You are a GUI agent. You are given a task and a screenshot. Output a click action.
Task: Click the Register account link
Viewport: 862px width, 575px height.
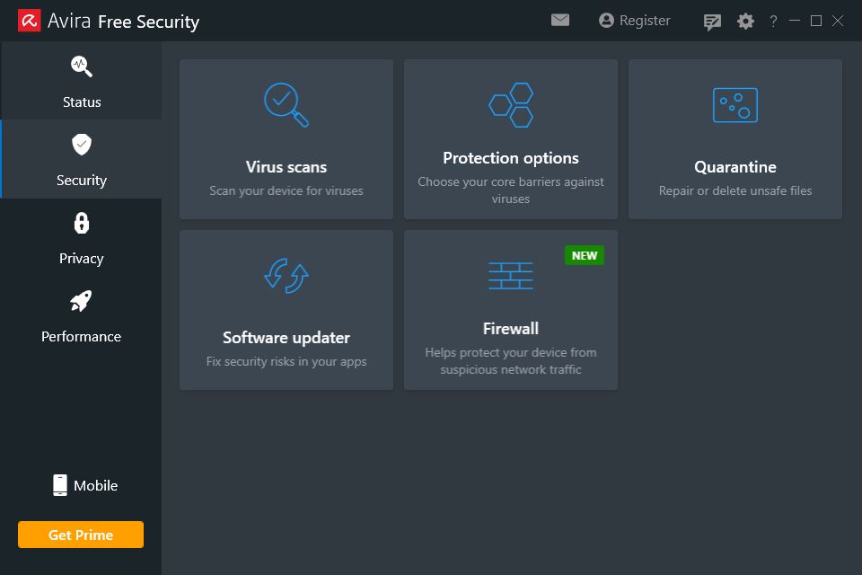[x=635, y=21]
